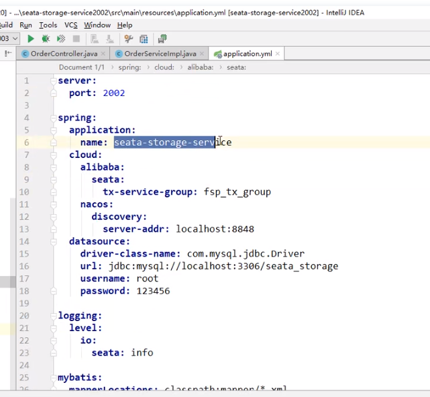Click the 'cloud:' breadcrumb
Screen dimensions: 430x397
click(x=164, y=68)
